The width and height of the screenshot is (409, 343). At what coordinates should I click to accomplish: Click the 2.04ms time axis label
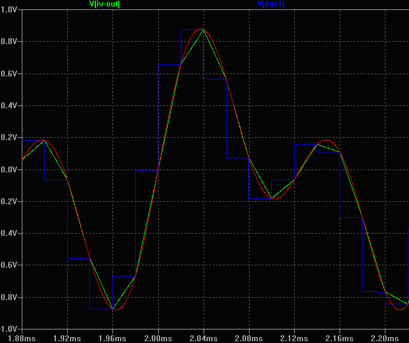[x=204, y=338]
